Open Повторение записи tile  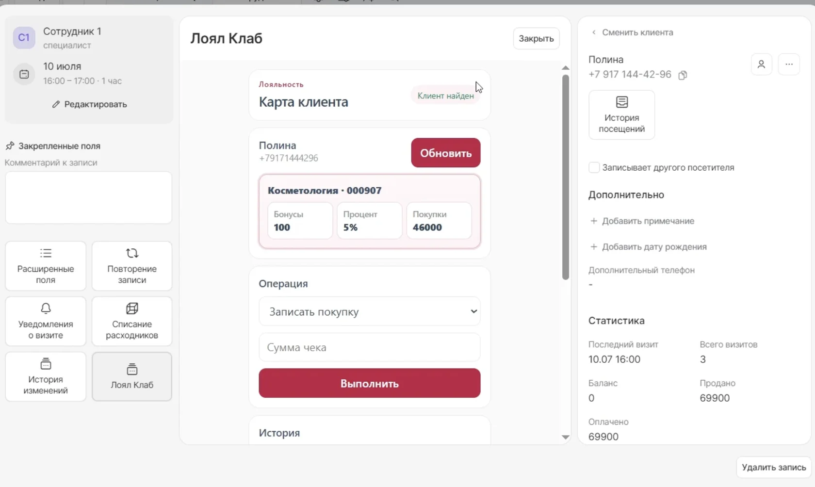[x=132, y=266]
